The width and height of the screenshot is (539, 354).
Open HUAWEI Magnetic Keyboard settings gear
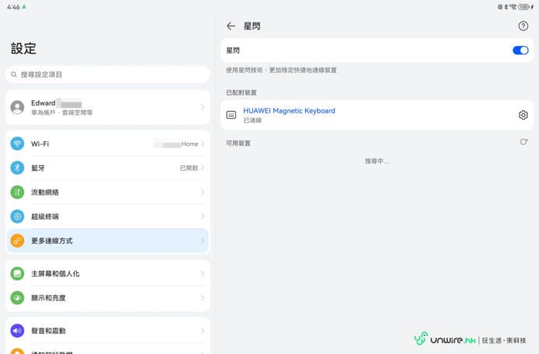tap(523, 115)
